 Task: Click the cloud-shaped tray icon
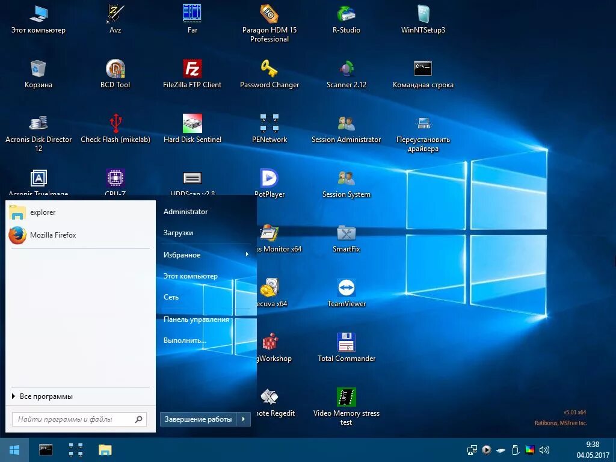501,450
